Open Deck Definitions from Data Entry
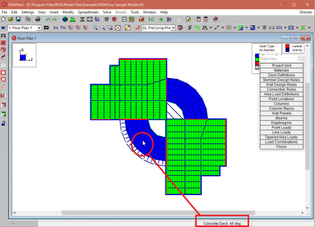Image resolution: width=315 pixels, height=227 pixels. (281, 75)
